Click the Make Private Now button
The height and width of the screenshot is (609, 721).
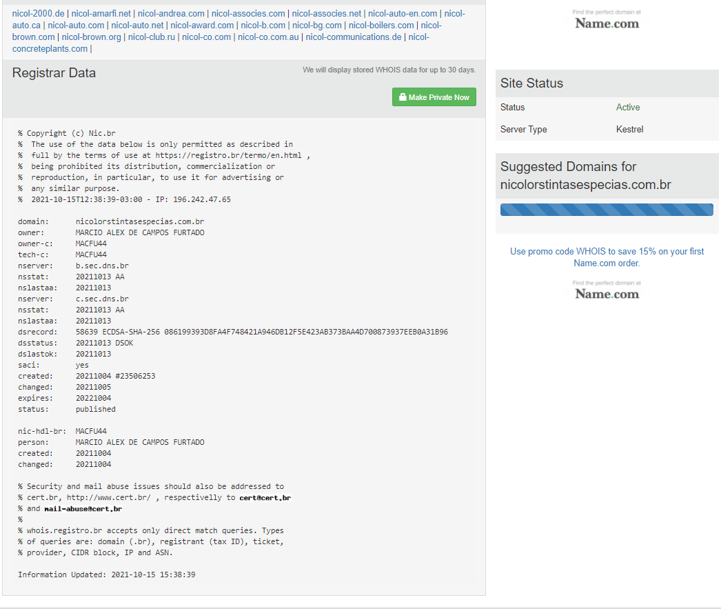pos(434,97)
